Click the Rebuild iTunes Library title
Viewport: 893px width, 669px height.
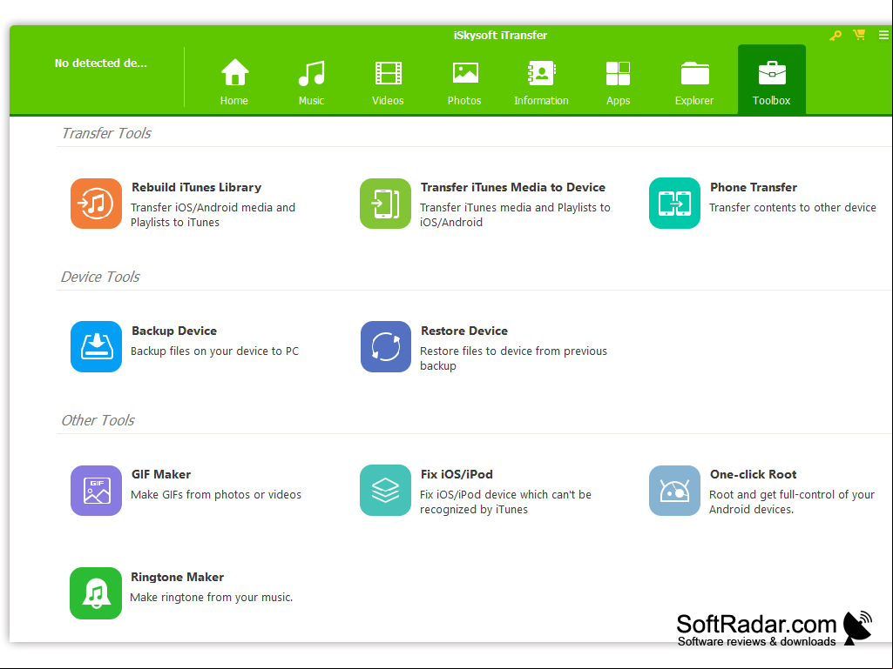click(197, 187)
